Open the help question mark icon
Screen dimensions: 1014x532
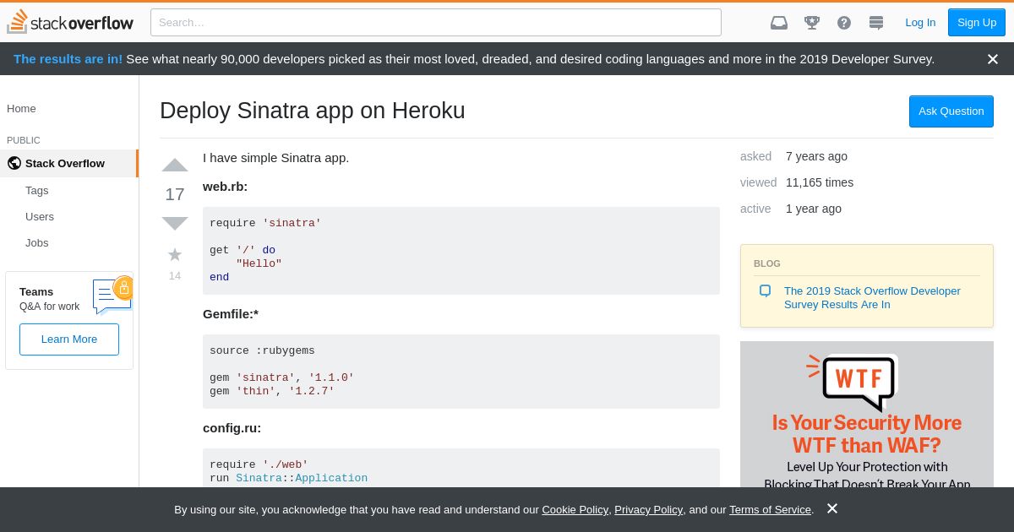point(844,23)
